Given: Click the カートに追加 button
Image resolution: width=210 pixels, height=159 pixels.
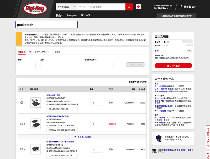Looking at the screenshot, I should tap(136, 64).
